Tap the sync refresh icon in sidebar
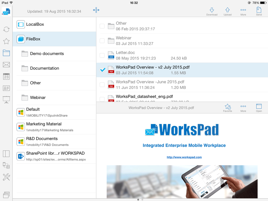This screenshot has height=201, width=268. pyautogui.click(x=6, y=29)
